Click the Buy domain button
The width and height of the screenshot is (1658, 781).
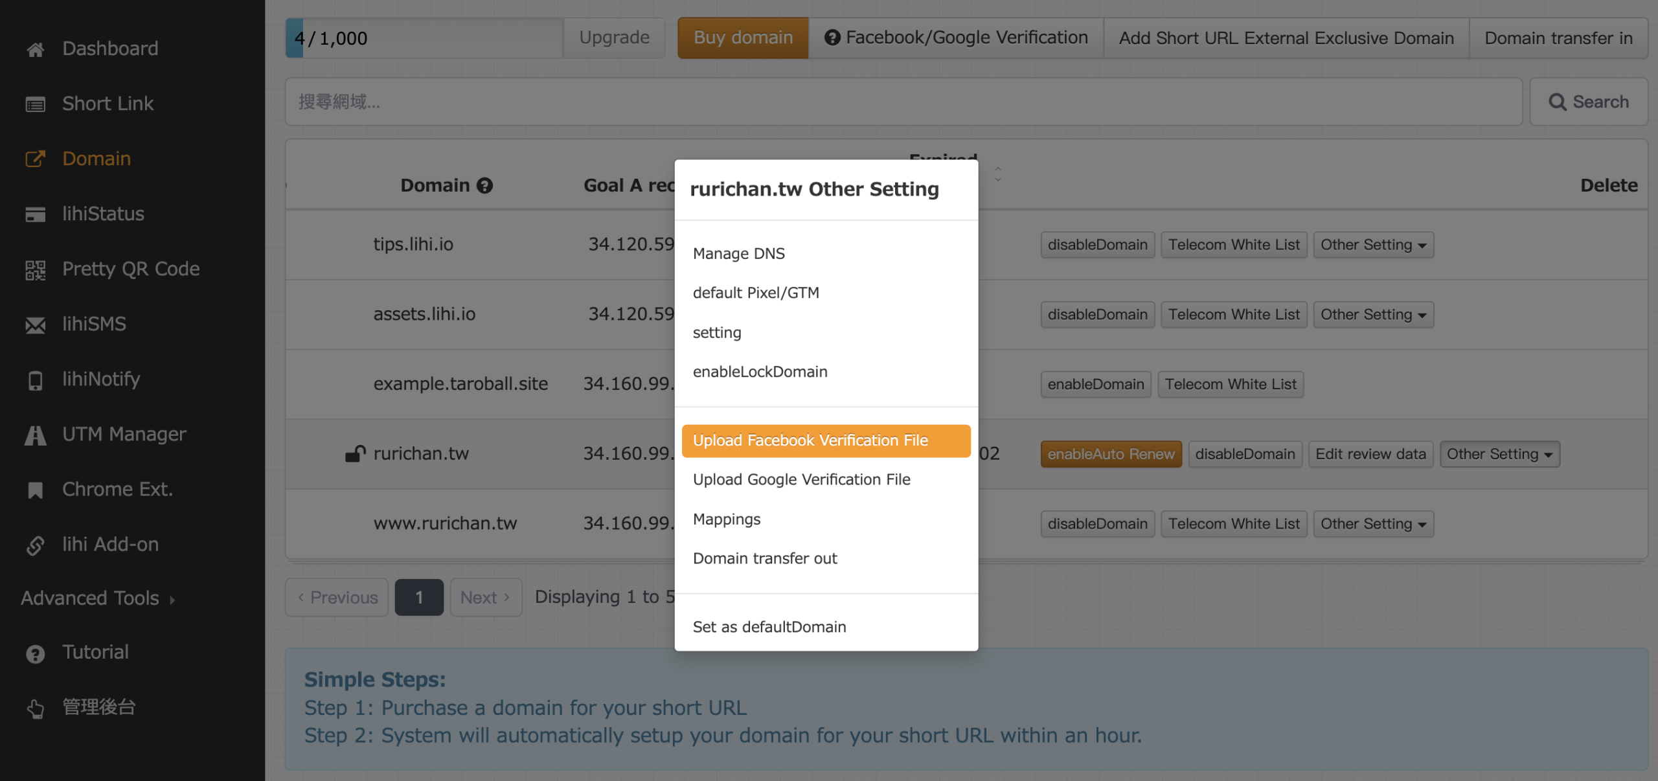742,38
